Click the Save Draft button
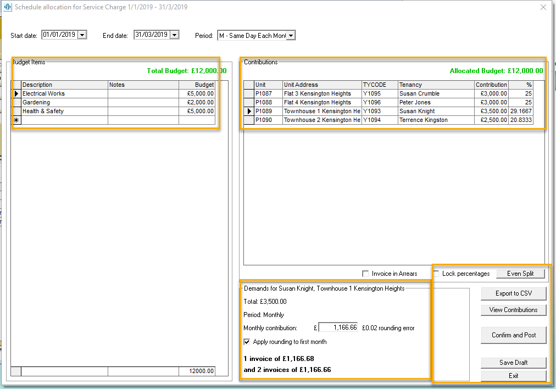 514,363
